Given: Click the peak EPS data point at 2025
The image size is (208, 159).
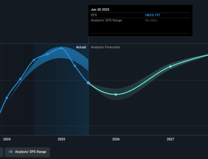Looking at the screenshot, I should click(x=61, y=48).
